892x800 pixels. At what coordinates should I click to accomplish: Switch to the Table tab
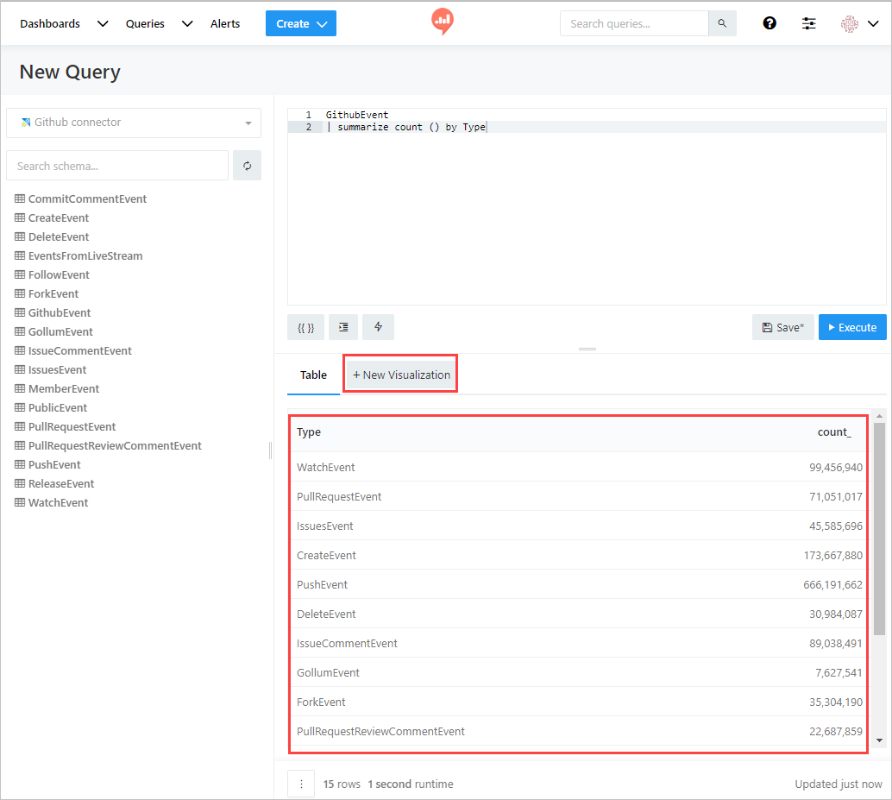click(313, 375)
